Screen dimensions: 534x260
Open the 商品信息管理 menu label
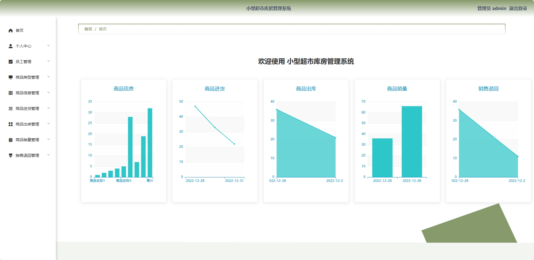(x=27, y=93)
